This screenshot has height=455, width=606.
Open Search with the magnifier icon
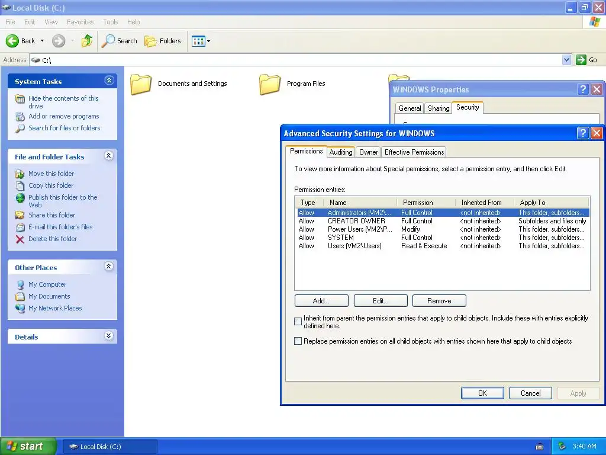click(x=108, y=41)
